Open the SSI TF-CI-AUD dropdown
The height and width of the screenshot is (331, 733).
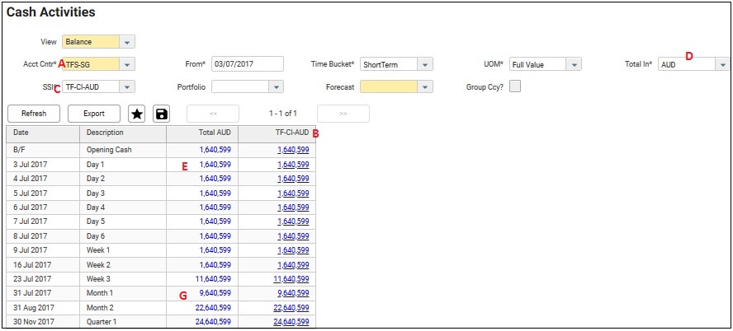point(126,86)
